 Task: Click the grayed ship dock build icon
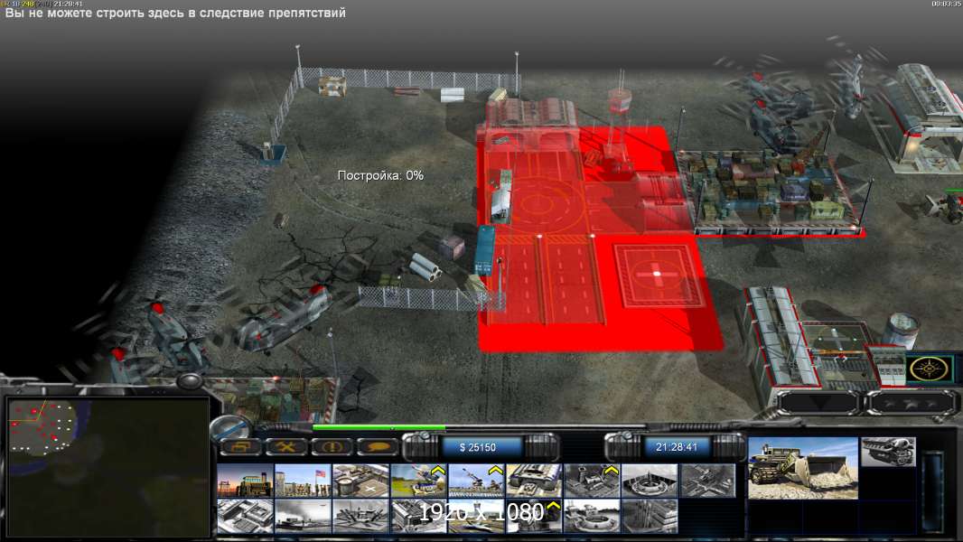coord(303,516)
